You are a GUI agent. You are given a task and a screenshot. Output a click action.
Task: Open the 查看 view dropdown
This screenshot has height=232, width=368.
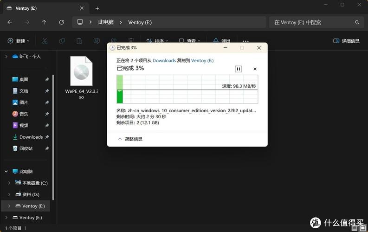pyautogui.click(x=190, y=41)
